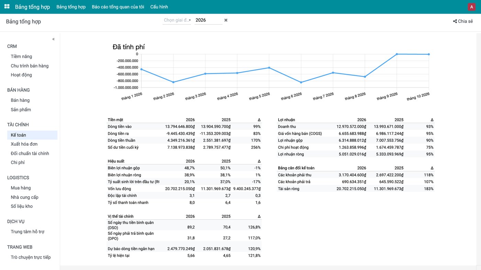Viewport: 481px width, 270px height.
Task: Click the Bảng tổng hợp app title
Action: click(x=32, y=7)
